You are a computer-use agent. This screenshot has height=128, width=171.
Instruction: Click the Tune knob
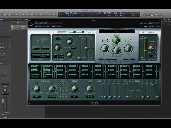tap(70, 42)
